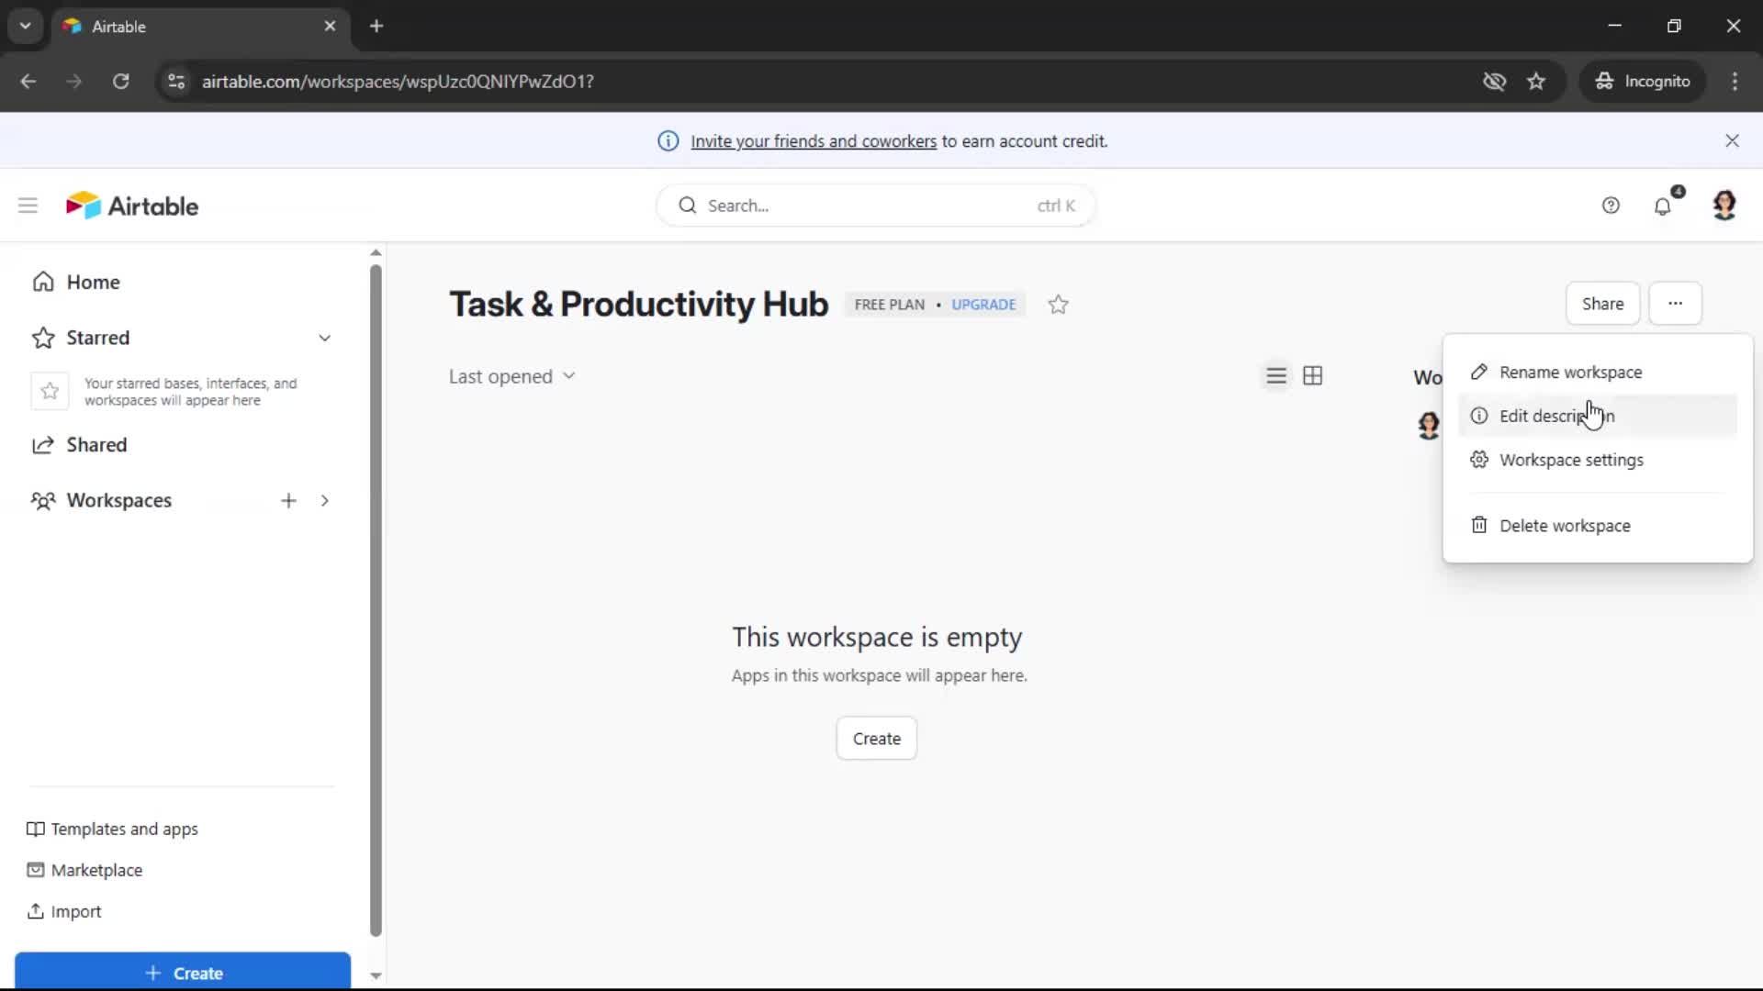Screen dimensions: 1763x991
Task: Click the browser back arrow
Action: click(x=28, y=82)
